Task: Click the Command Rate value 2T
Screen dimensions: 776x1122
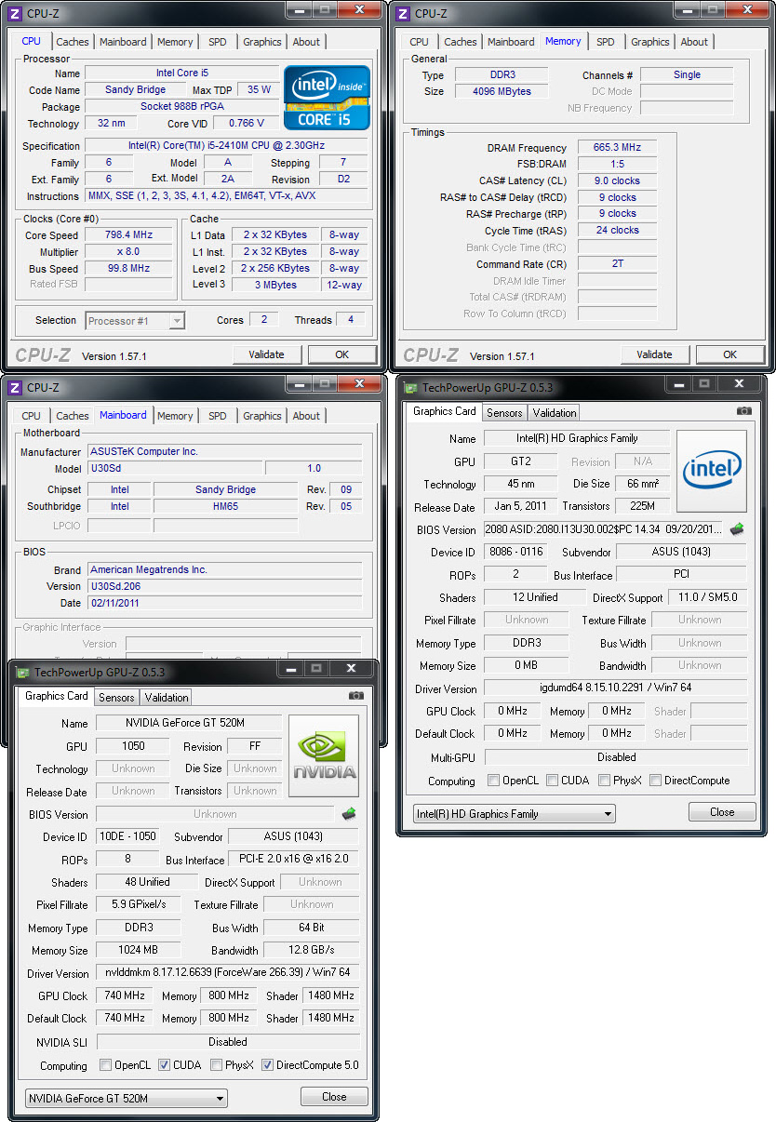Action: tap(618, 264)
